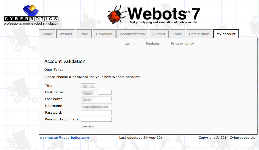Open the Home tab
The height and width of the screenshot is (150, 259).
tap(47, 34)
